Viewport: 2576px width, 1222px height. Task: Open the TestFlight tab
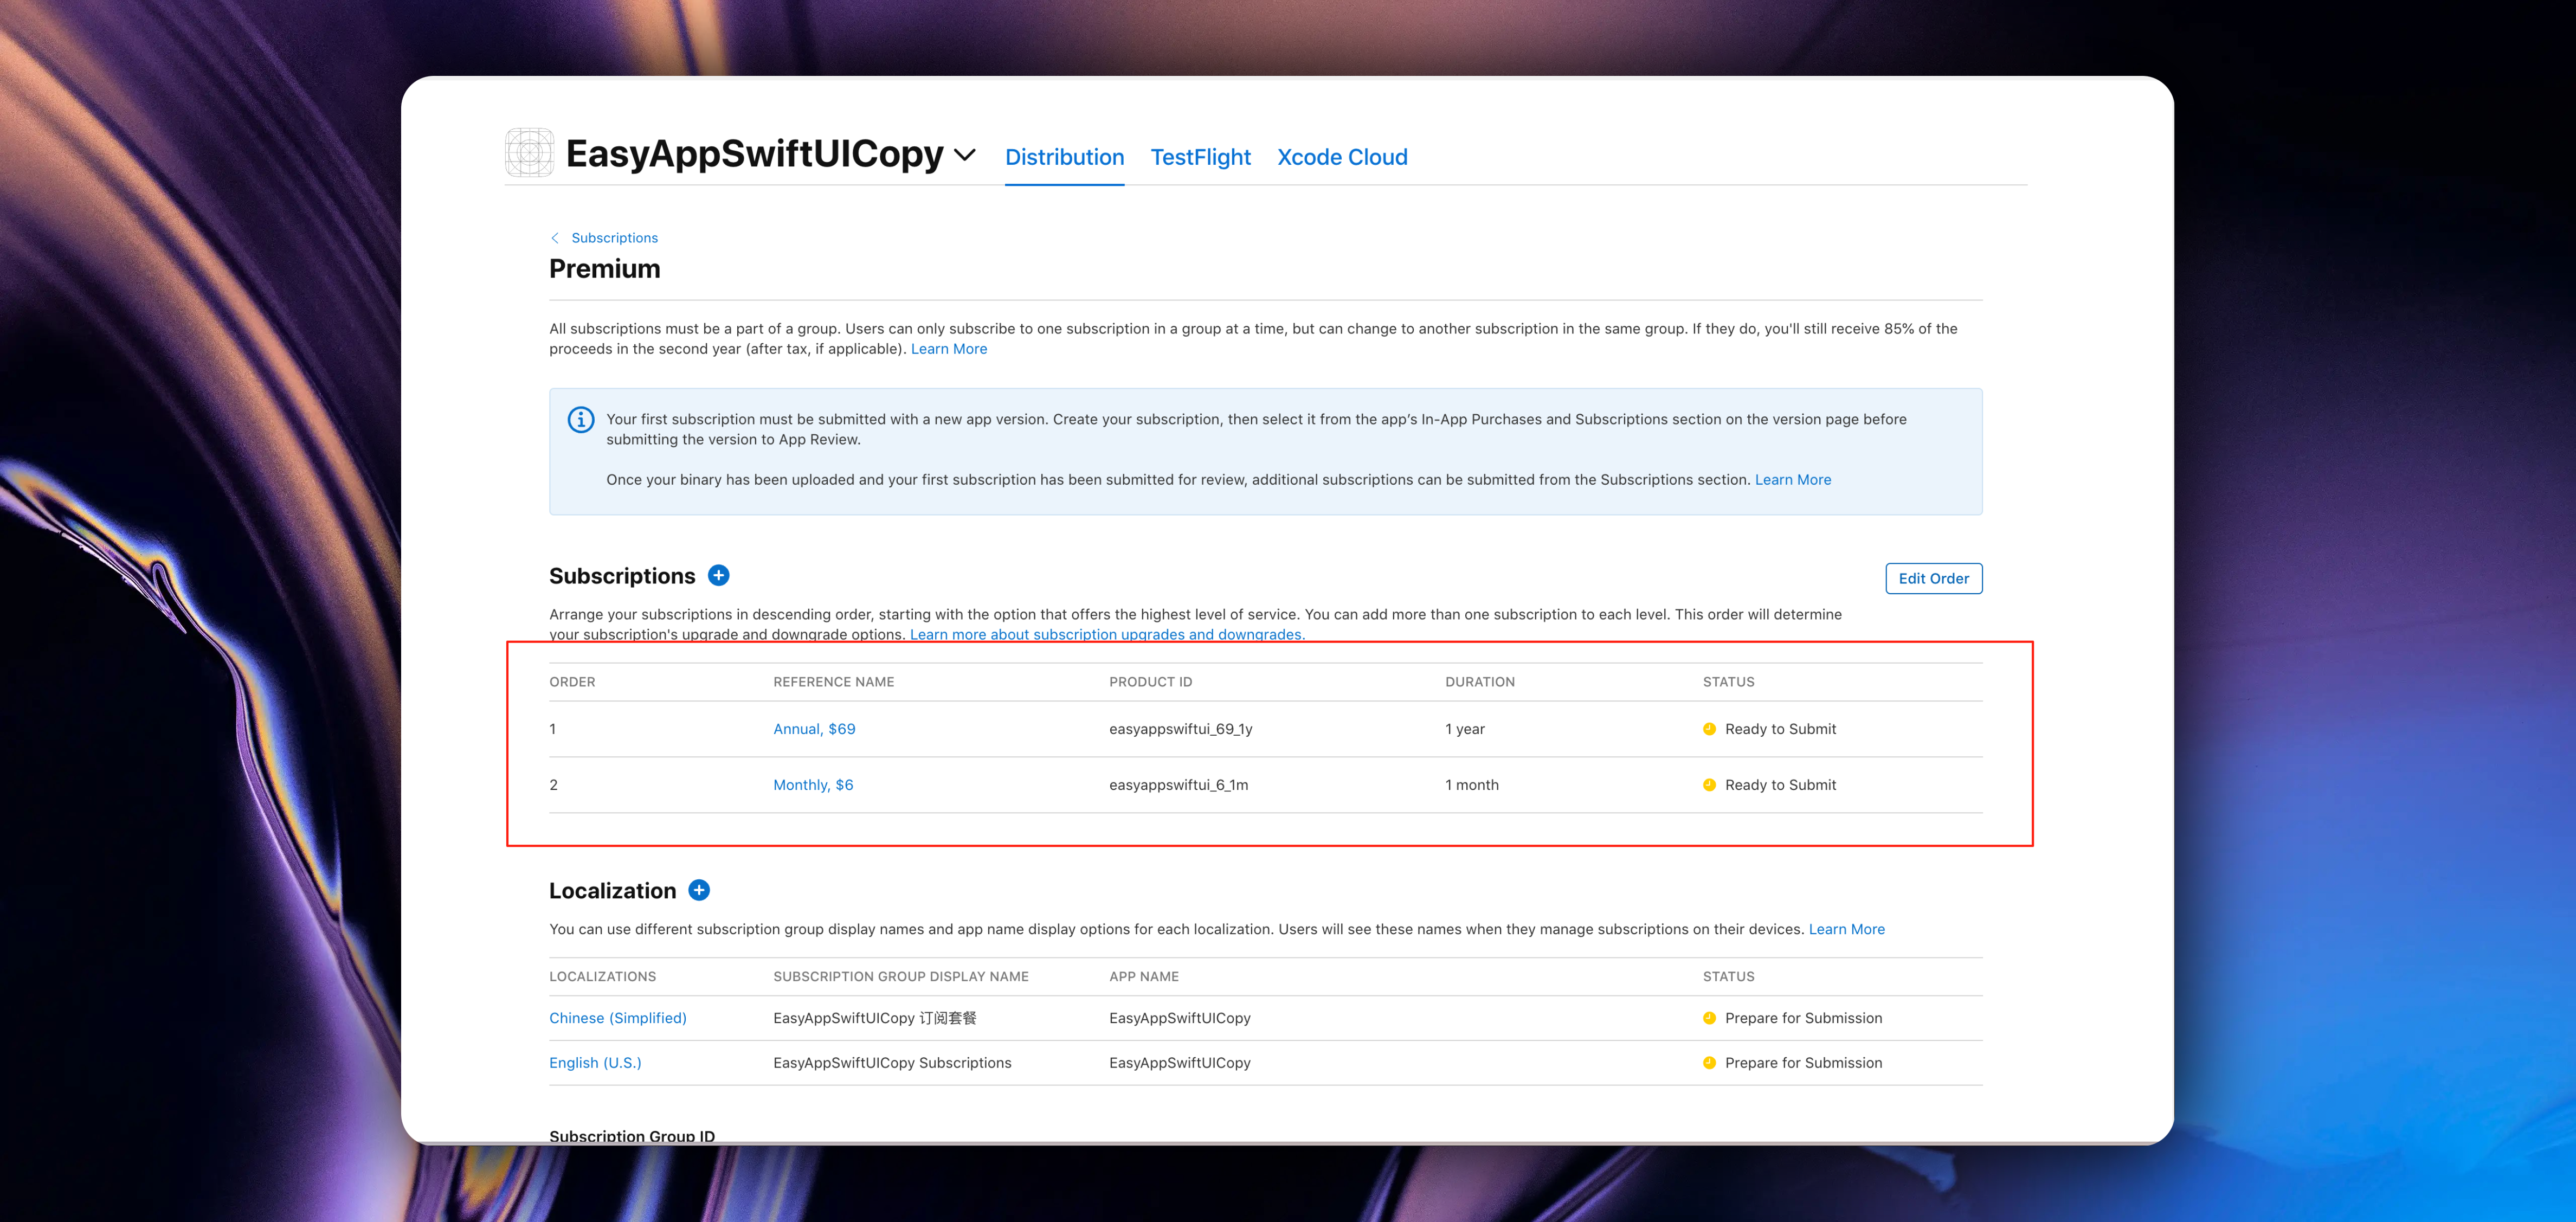point(1200,157)
